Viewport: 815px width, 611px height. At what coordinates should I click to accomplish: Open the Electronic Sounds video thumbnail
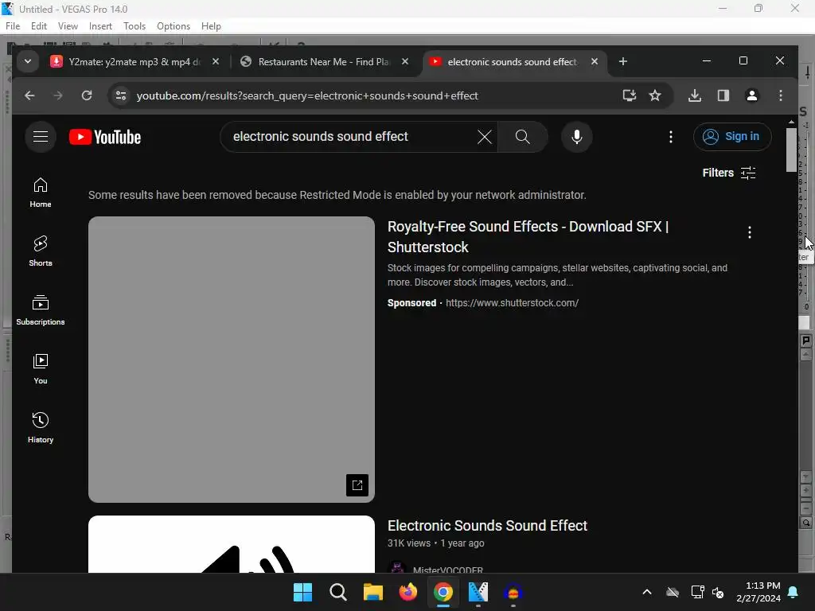(232, 544)
